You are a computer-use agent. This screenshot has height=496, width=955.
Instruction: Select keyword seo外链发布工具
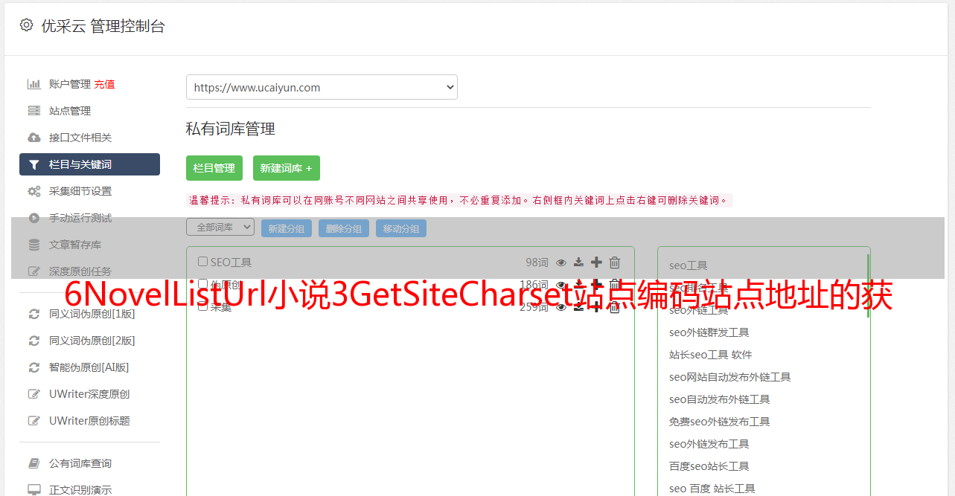click(x=709, y=444)
